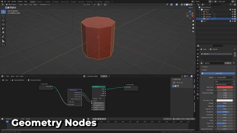
Task: Open the Fill Type dropdown on Cylinder node
Action: (101, 99)
